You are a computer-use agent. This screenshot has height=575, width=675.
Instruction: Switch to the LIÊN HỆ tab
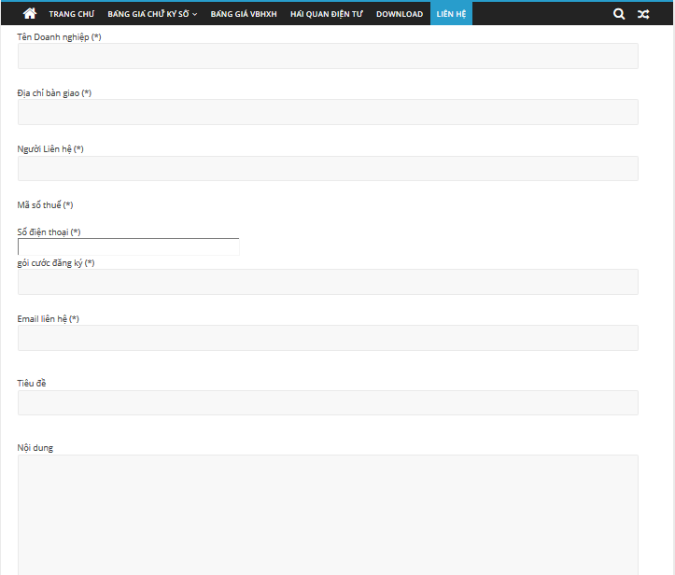click(451, 14)
